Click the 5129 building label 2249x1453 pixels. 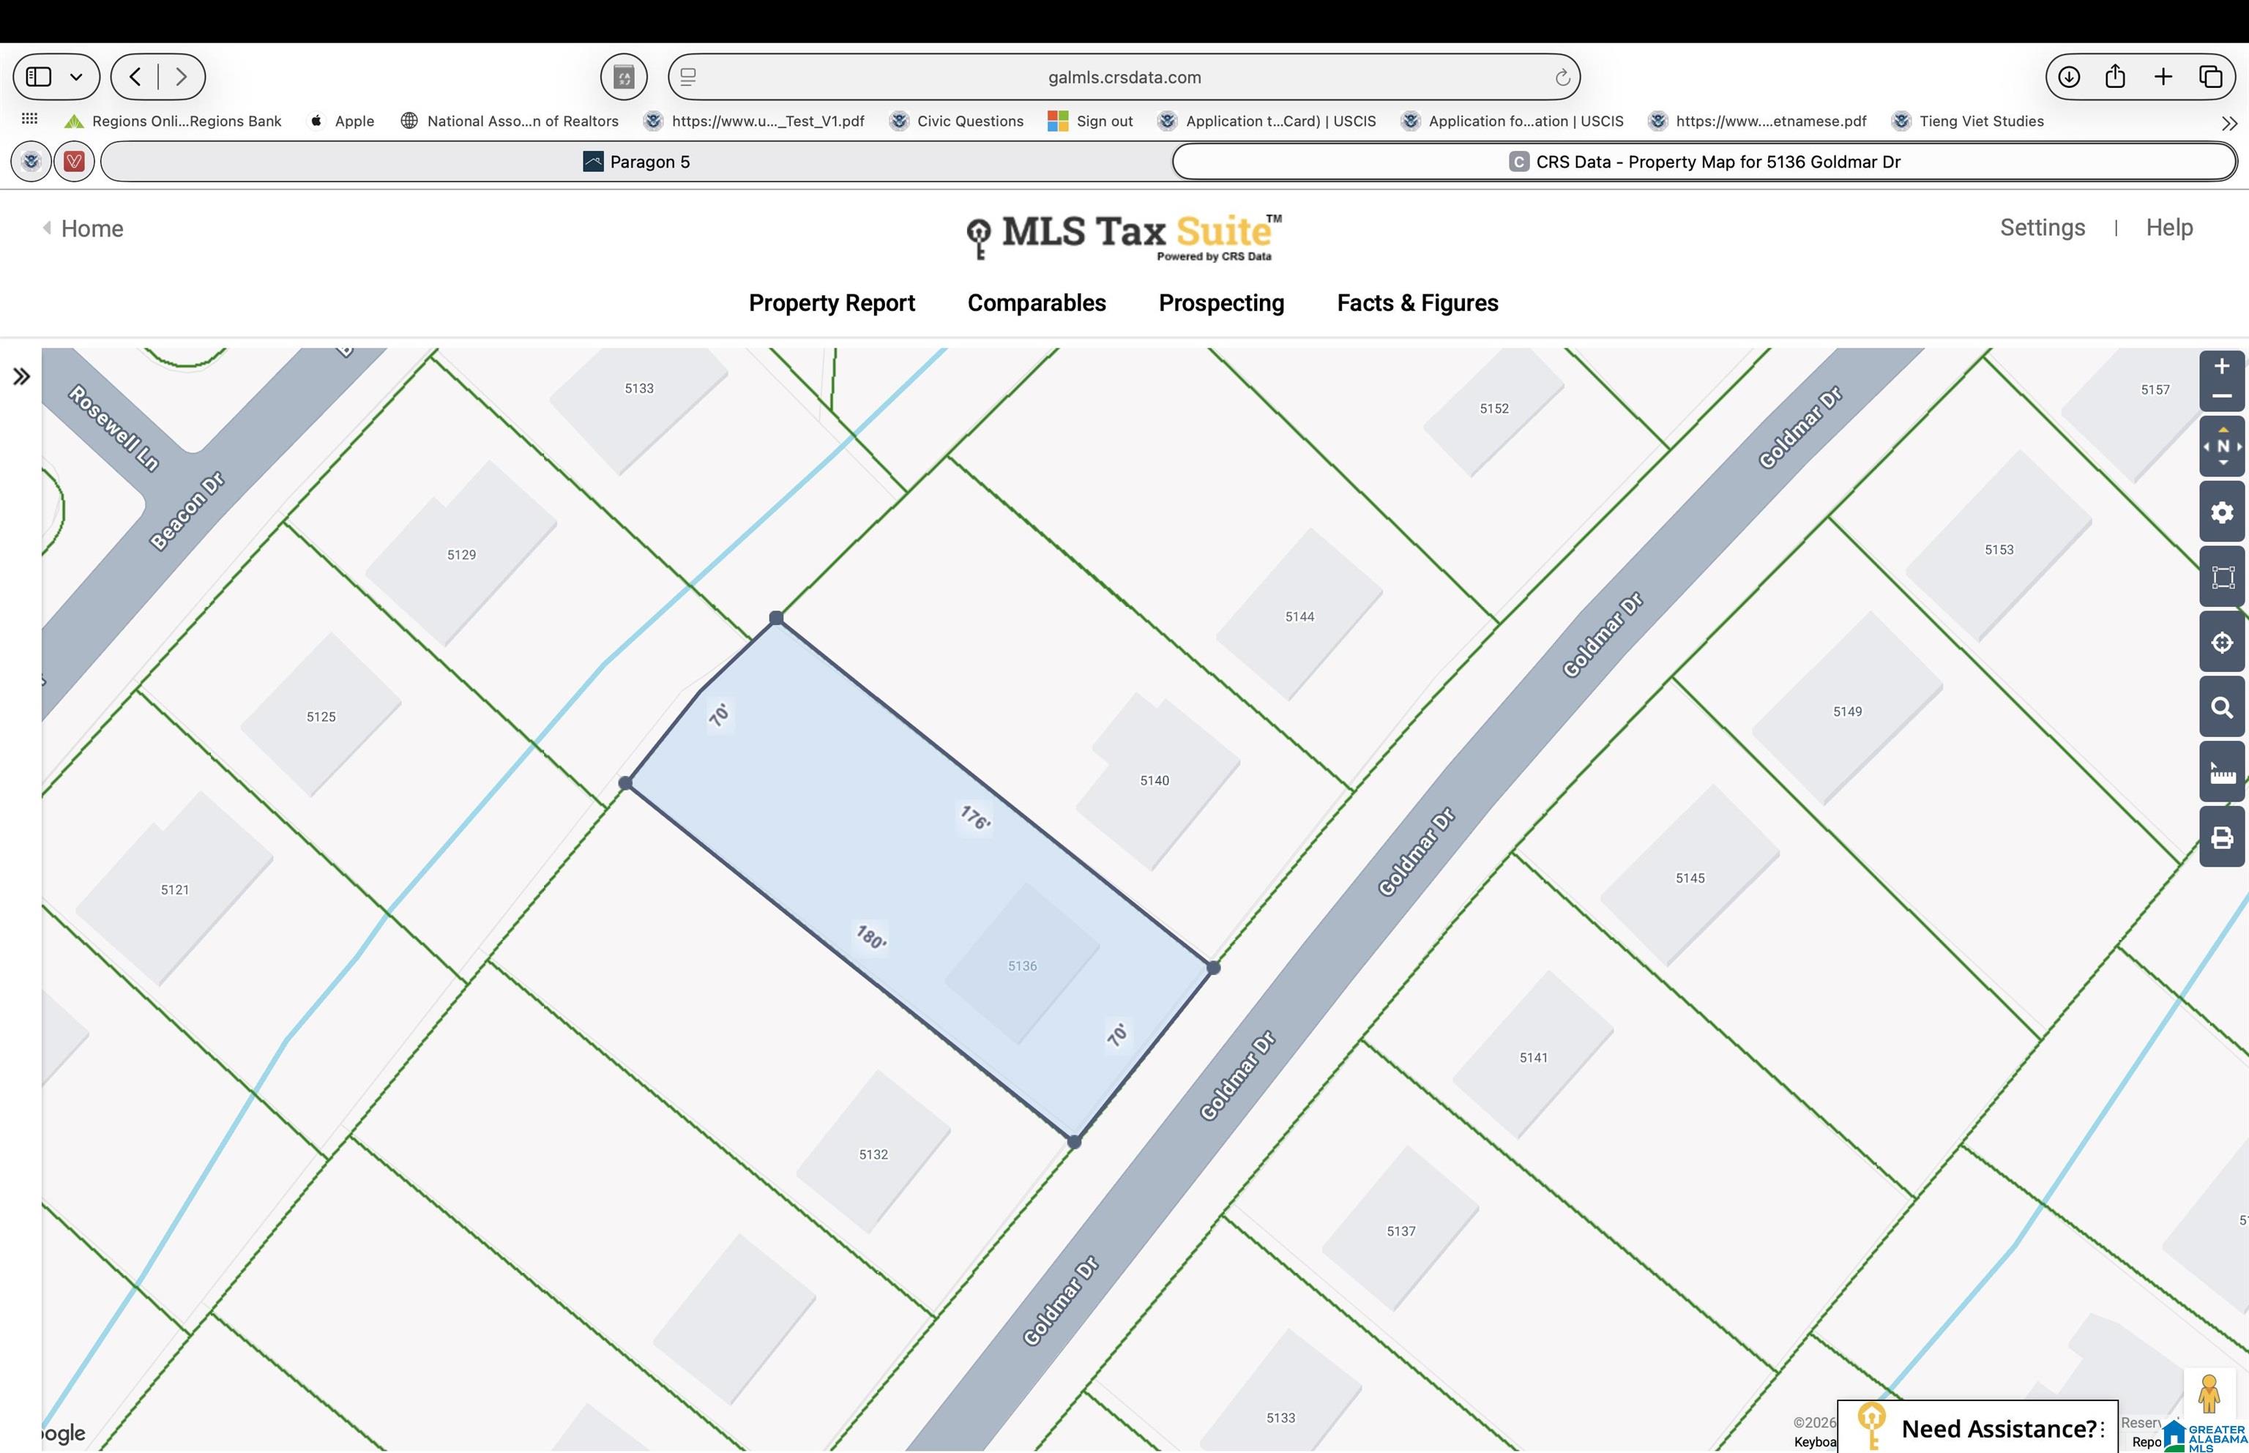(461, 555)
